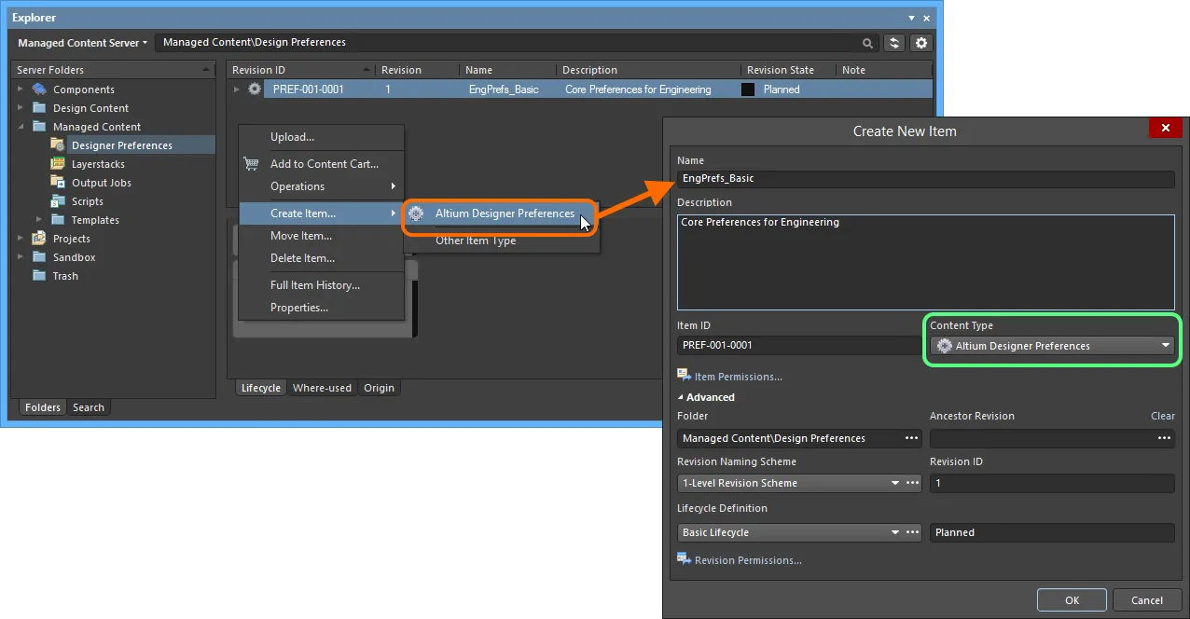Open the Content Type dropdown
The width and height of the screenshot is (1190, 619).
point(1052,346)
